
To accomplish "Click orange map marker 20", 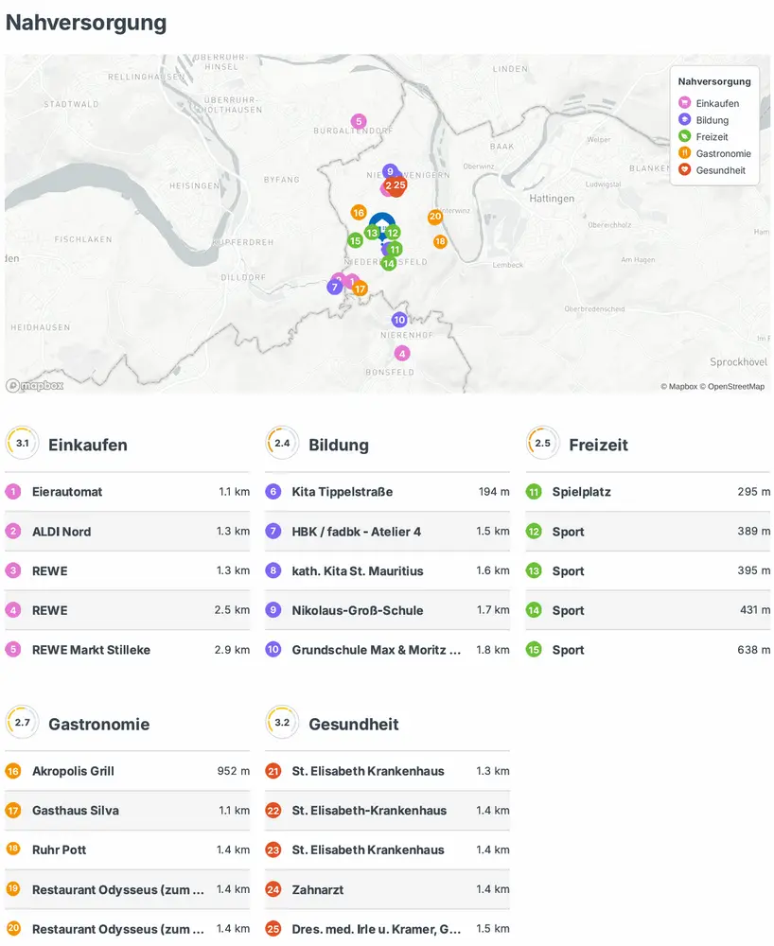I will [435, 217].
